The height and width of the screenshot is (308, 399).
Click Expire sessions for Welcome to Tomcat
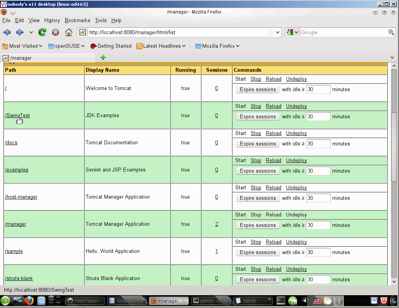258,90
